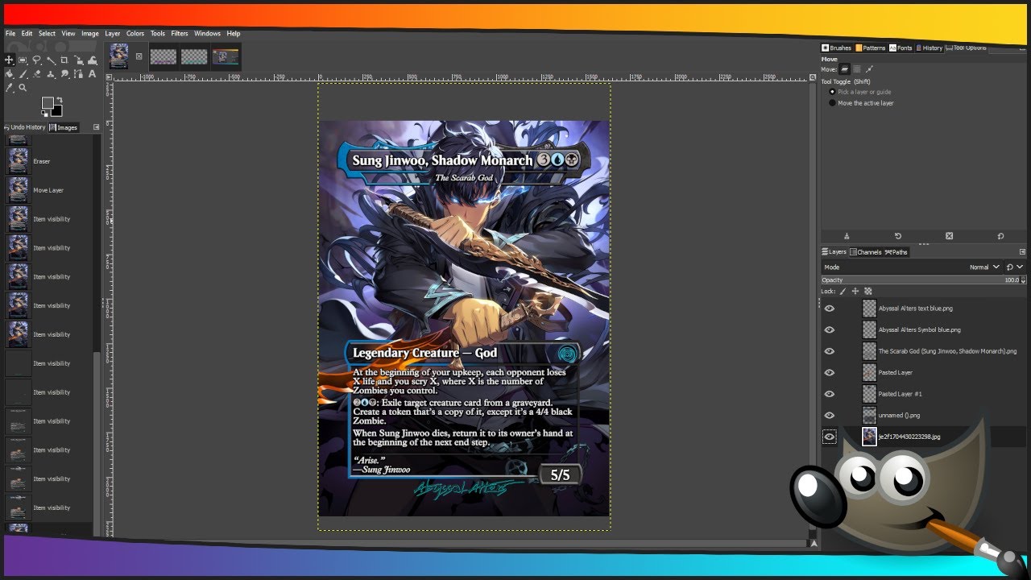Viewport: 1031px width, 580px height.
Task: Swap foreground and background colors
Action: tap(60, 99)
